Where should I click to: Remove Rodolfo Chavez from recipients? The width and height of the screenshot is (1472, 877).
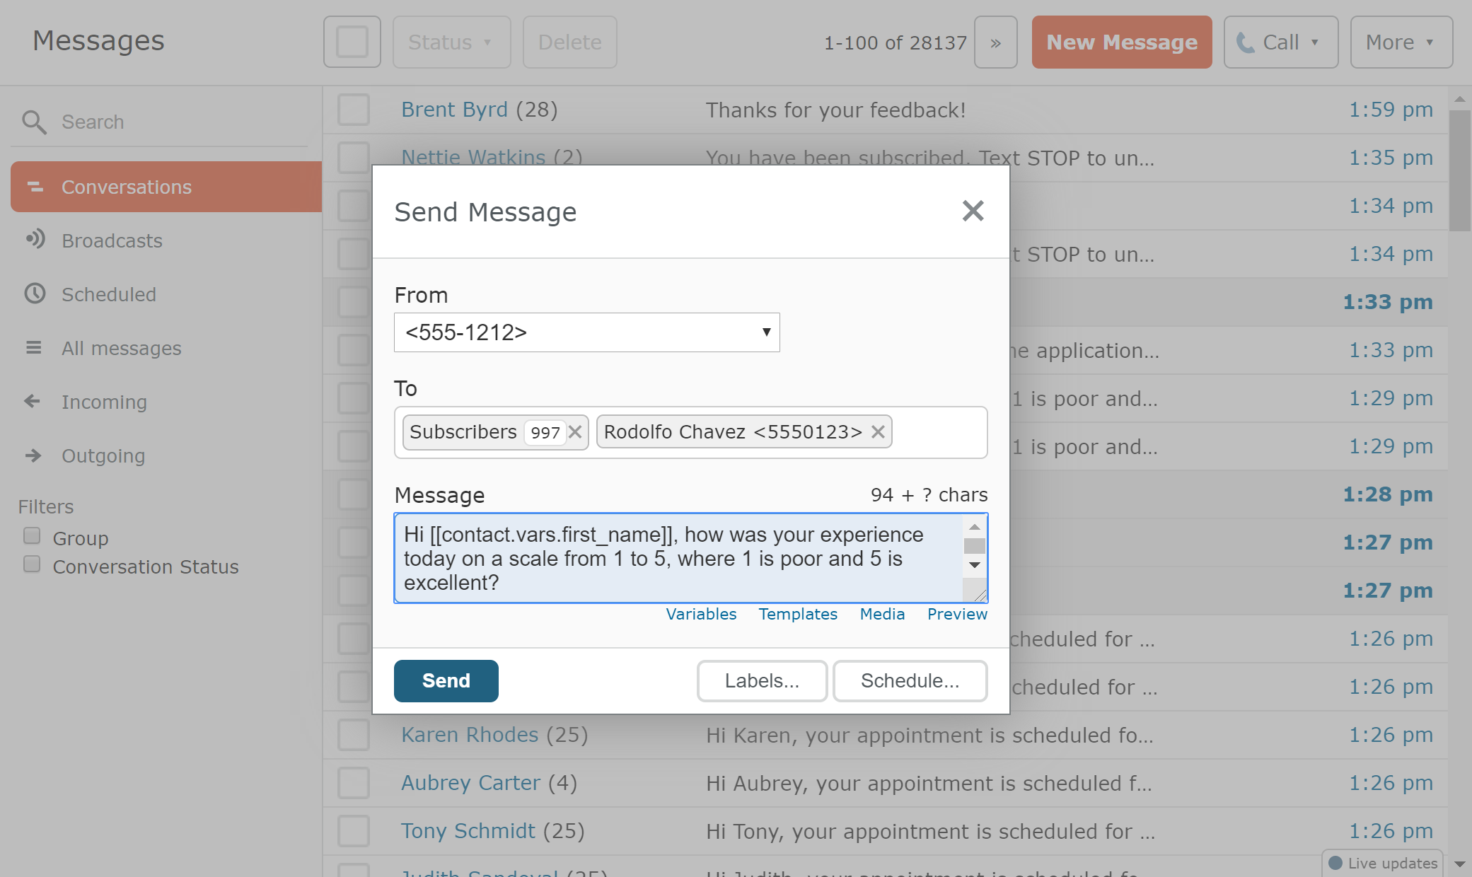pyautogui.click(x=878, y=432)
